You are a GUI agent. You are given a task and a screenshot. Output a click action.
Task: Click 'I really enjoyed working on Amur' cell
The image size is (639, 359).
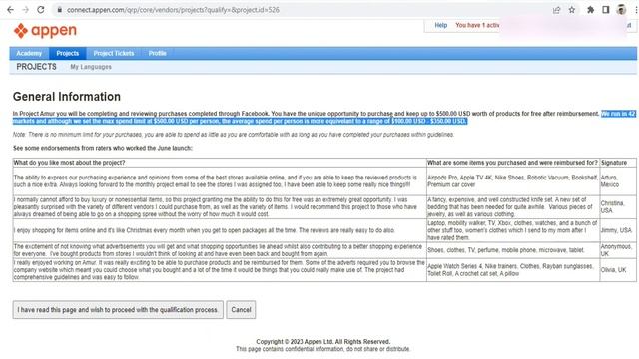click(x=220, y=270)
